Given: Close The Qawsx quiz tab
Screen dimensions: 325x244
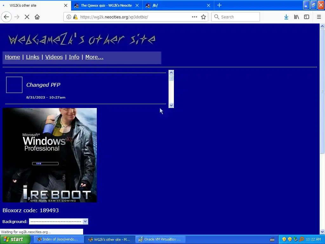Looking at the screenshot, I should (137, 5).
